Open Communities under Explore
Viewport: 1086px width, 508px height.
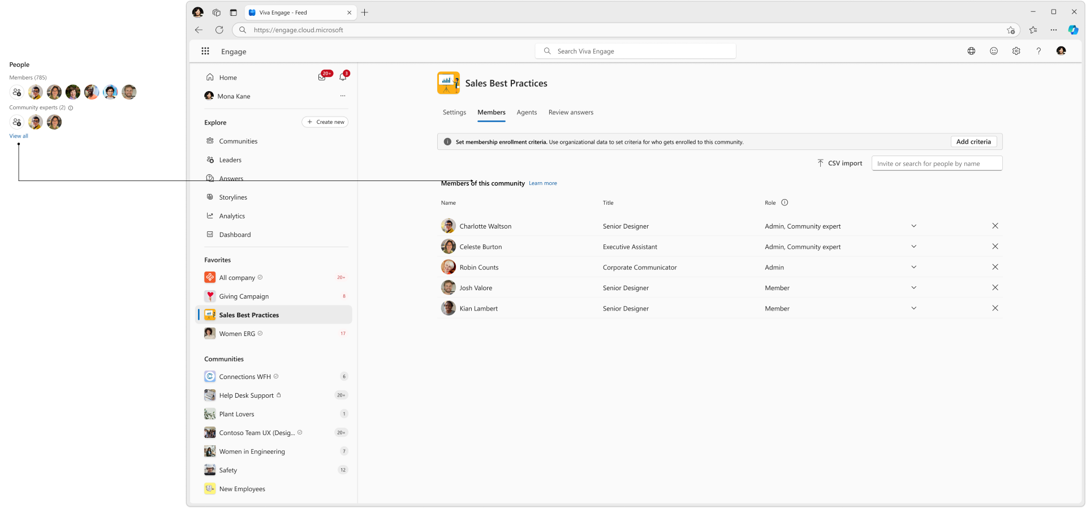(238, 141)
